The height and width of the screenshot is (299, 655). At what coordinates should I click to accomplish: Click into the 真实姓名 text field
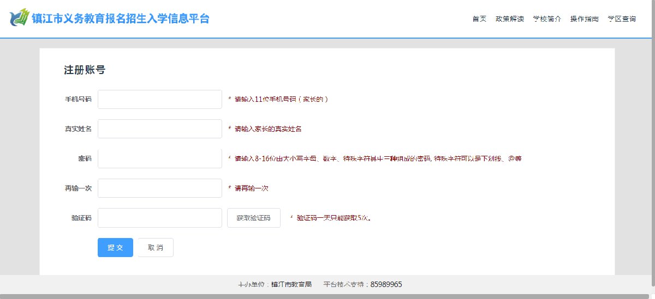point(159,129)
